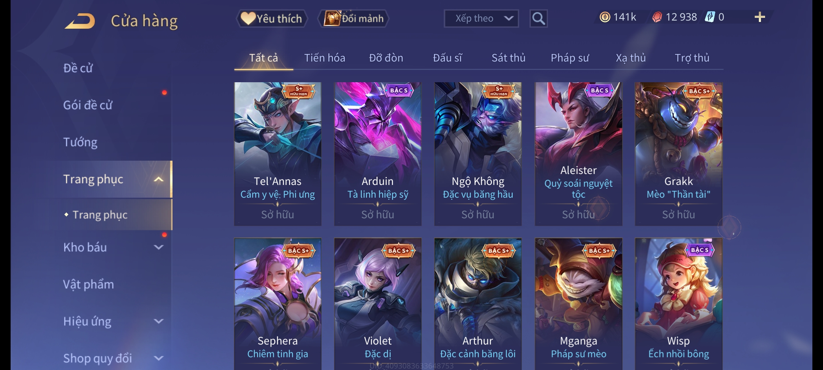Open Đổi mảnh chest icon button
Image resolution: width=823 pixels, height=370 pixels.
tap(353, 18)
